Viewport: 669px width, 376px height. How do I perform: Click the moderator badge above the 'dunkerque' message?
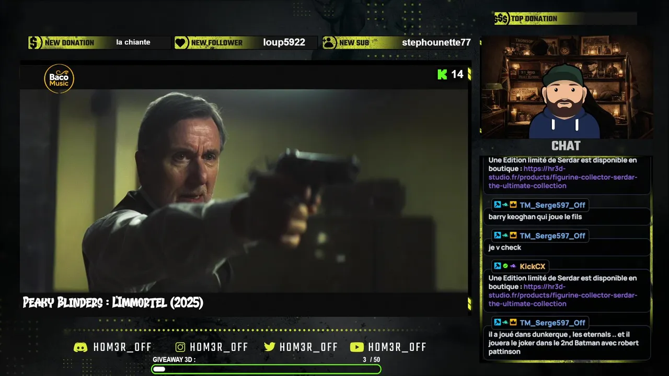click(x=498, y=322)
